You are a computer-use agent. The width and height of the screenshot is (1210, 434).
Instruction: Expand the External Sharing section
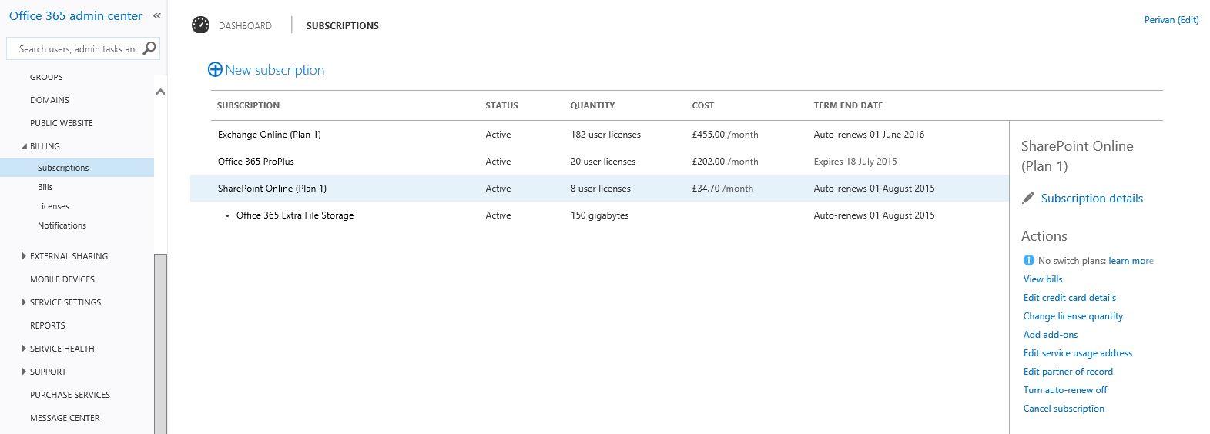(x=24, y=256)
